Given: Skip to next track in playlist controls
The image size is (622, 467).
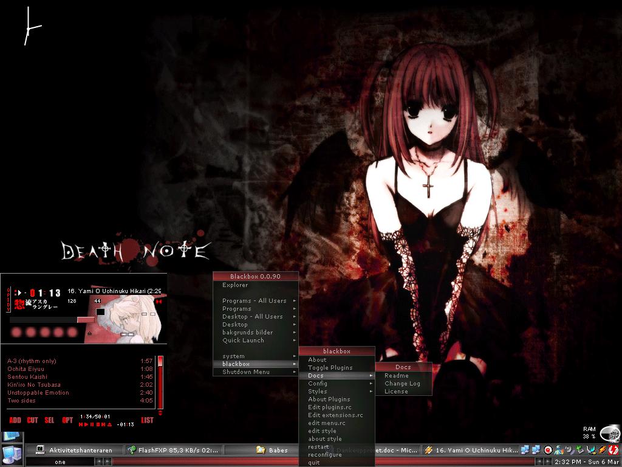Looking at the screenshot, I should coord(103,424).
